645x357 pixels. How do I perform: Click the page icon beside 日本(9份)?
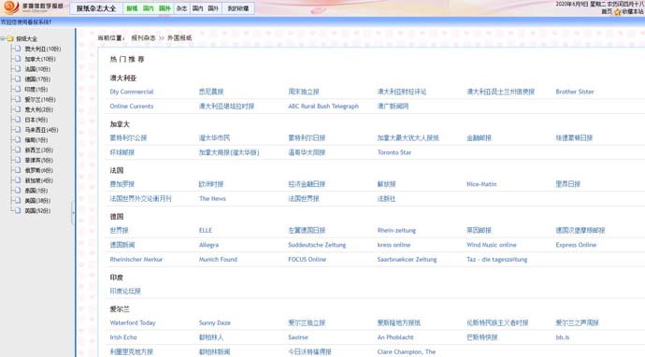(x=18, y=120)
